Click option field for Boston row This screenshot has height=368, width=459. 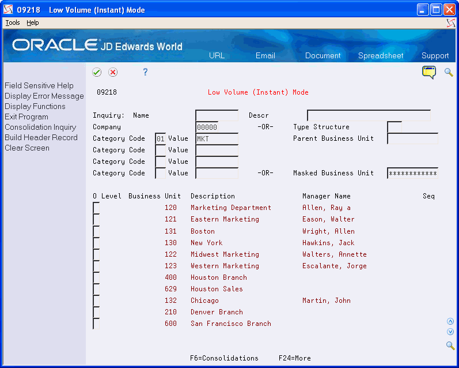coord(96,231)
